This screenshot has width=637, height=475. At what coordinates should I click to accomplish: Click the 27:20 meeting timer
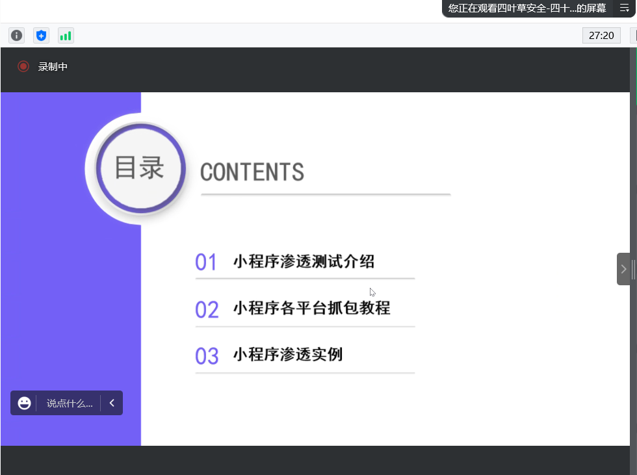[601, 35]
